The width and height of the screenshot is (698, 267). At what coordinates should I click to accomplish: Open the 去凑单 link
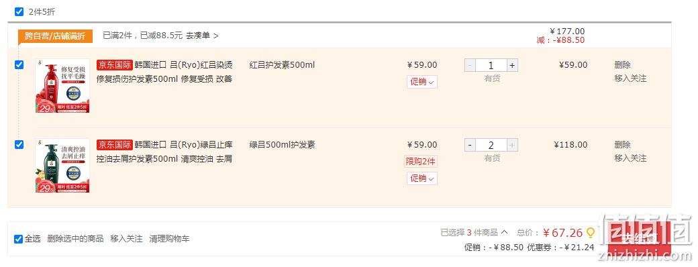[202, 36]
